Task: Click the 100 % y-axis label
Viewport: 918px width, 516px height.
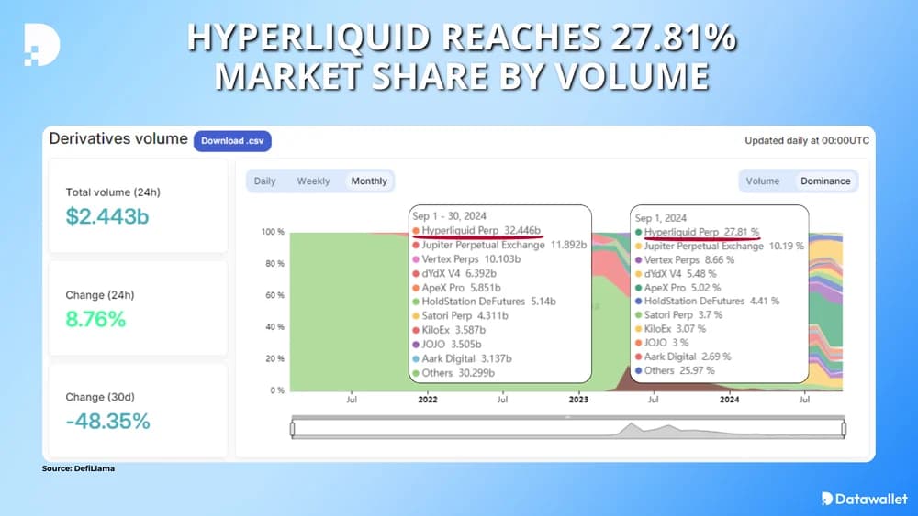Action: pos(273,232)
